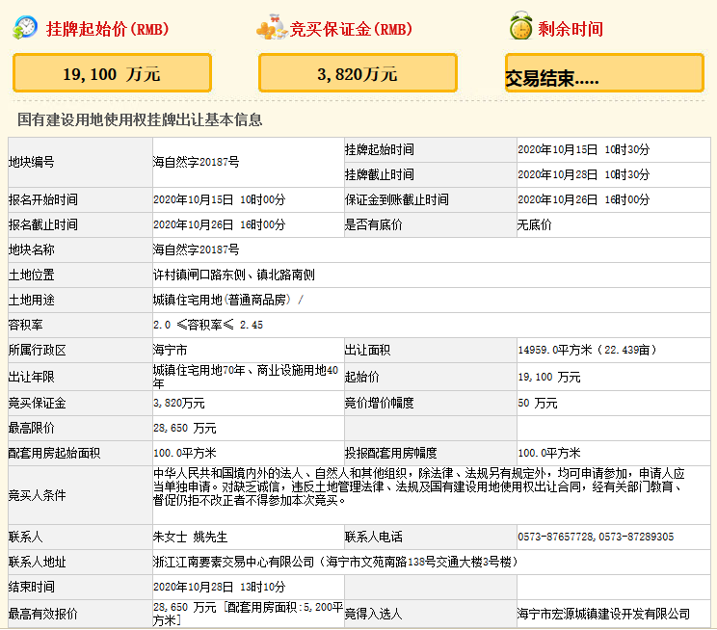The width and height of the screenshot is (717, 630).
Task: Click the 容积率 plot ratio value
Action: 207,325
